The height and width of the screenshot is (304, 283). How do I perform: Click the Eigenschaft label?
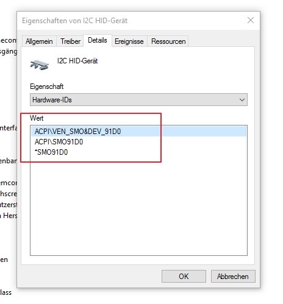pyautogui.click(x=46, y=87)
